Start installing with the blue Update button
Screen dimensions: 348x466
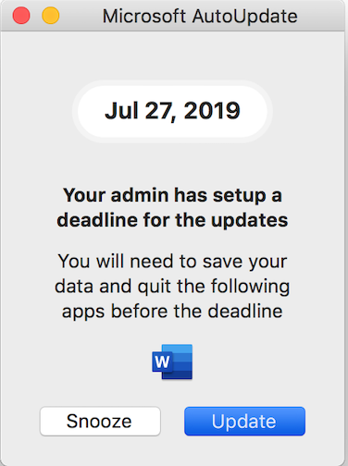(244, 421)
